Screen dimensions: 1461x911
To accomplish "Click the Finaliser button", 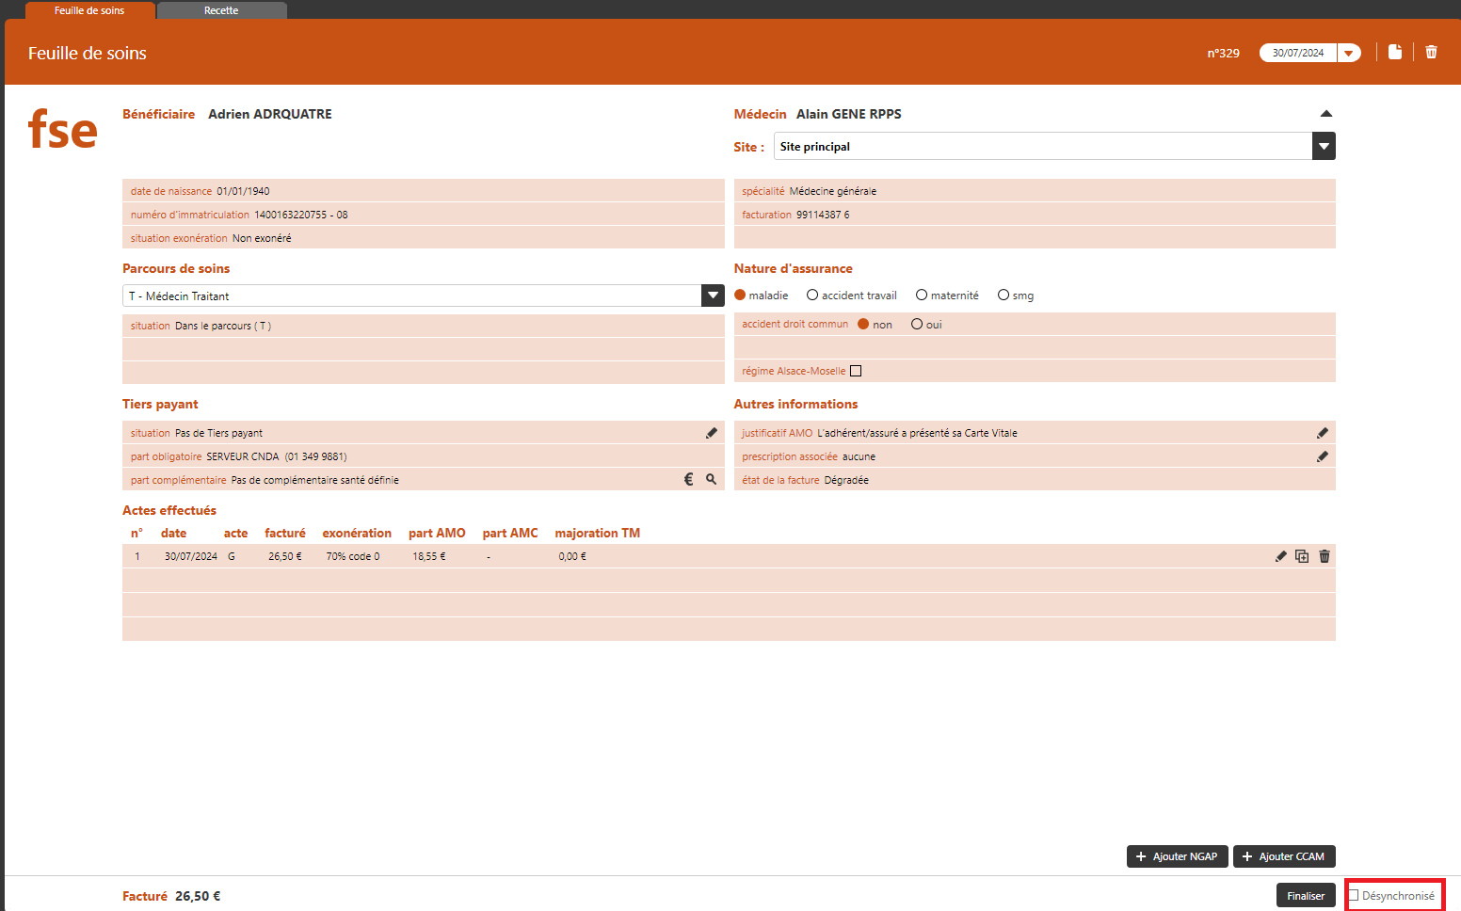I will point(1305,896).
